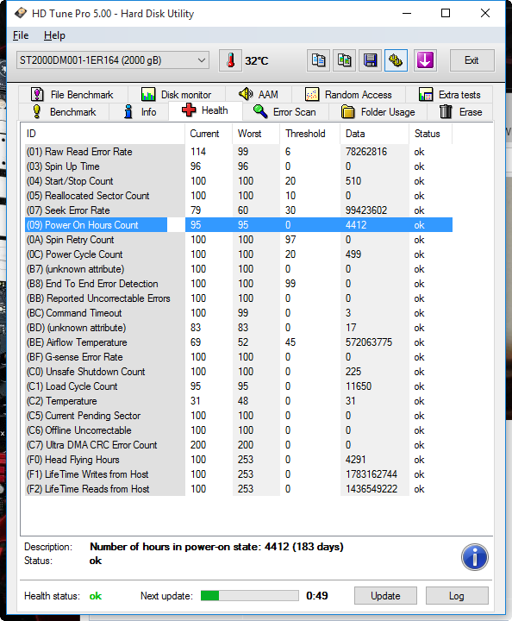Click the Log button
Image resolution: width=512 pixels, height=621 pixels.
(x=457, y=596)
